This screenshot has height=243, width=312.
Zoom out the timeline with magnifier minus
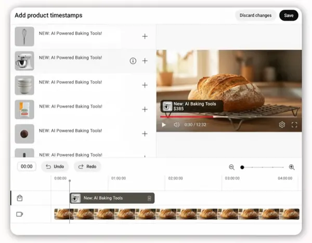tap(232, 167)
